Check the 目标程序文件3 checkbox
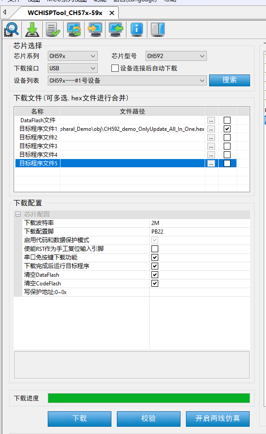This screenshot has width=266, height=434. click(x=227, y=146)
